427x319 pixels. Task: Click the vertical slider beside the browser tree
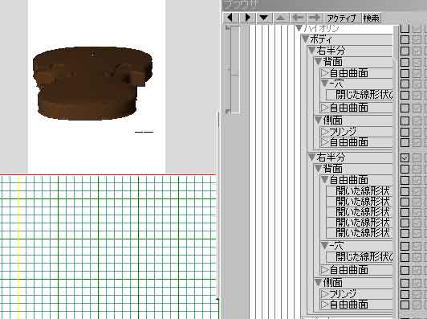click(234, 70)
